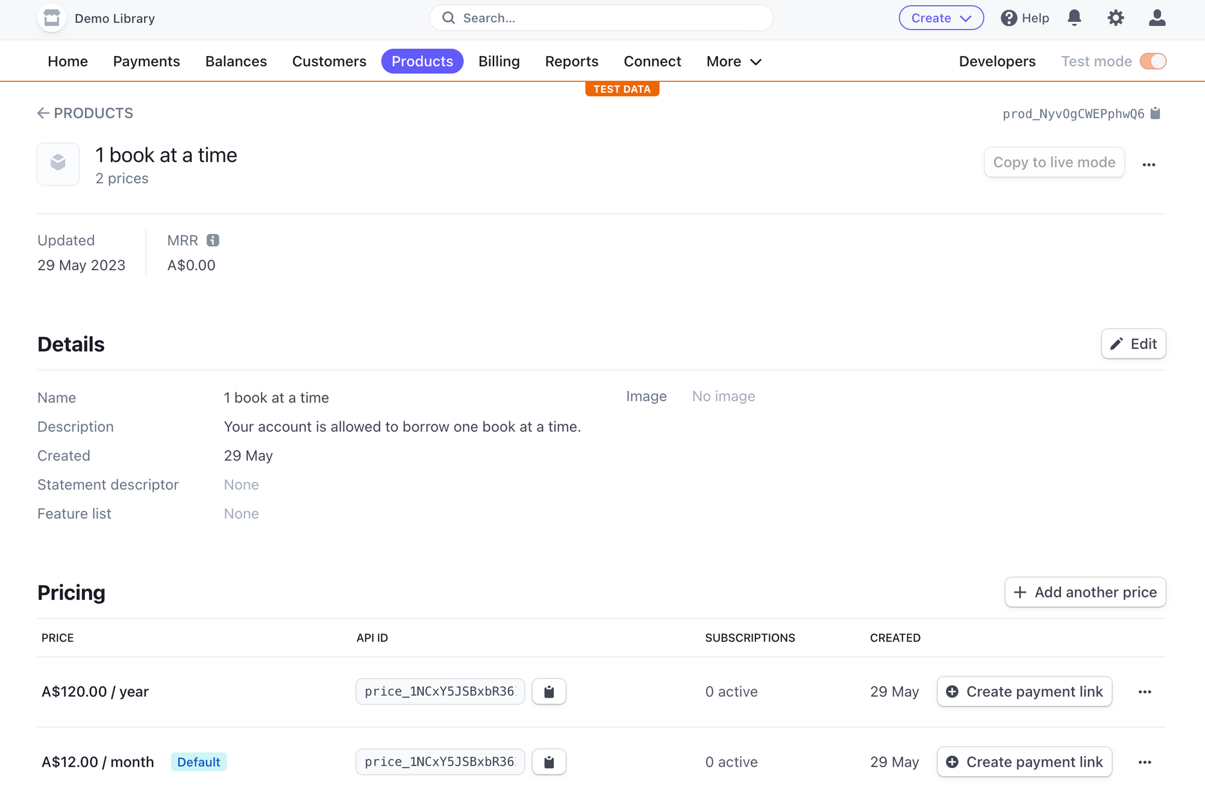Click the Edit details button
The height and width of the screenshot is (795, 1205).
pos(1133,344)
